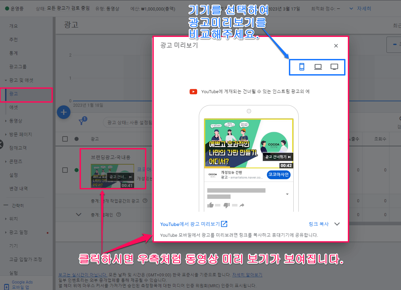401x290 pixels.
Task: Select the laptop preview device icon
Action: [318, 67]
